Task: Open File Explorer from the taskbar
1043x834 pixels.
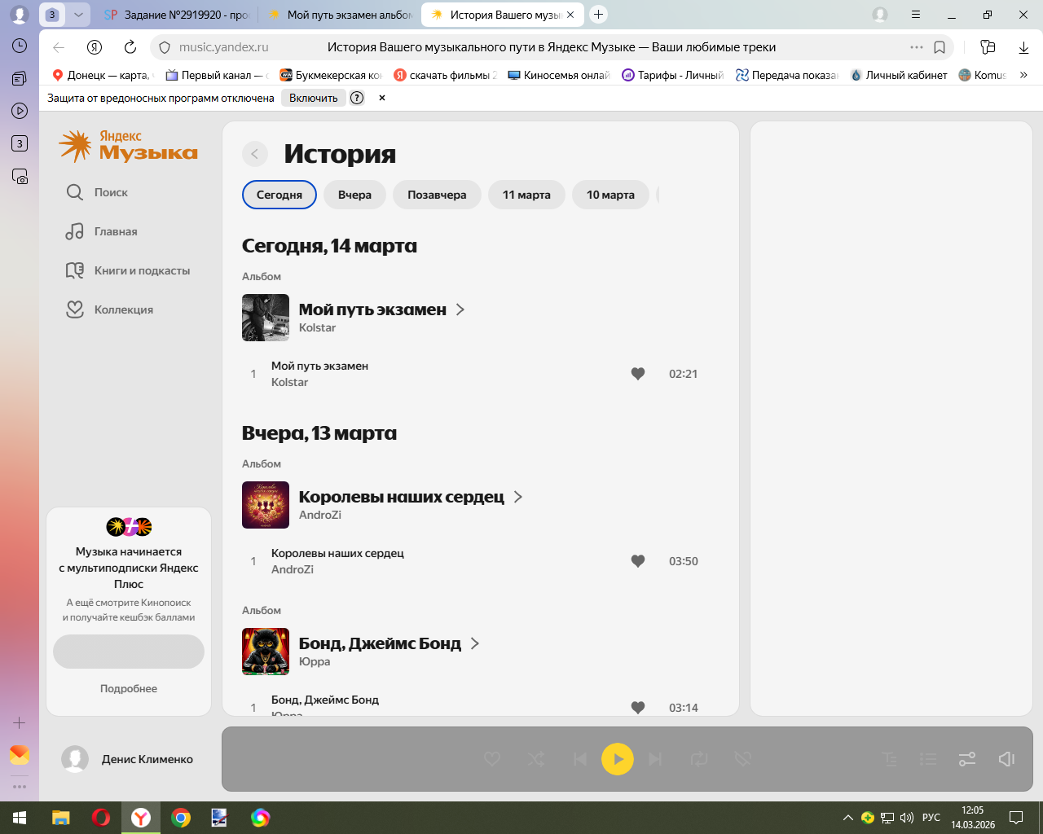Action: 61,818
